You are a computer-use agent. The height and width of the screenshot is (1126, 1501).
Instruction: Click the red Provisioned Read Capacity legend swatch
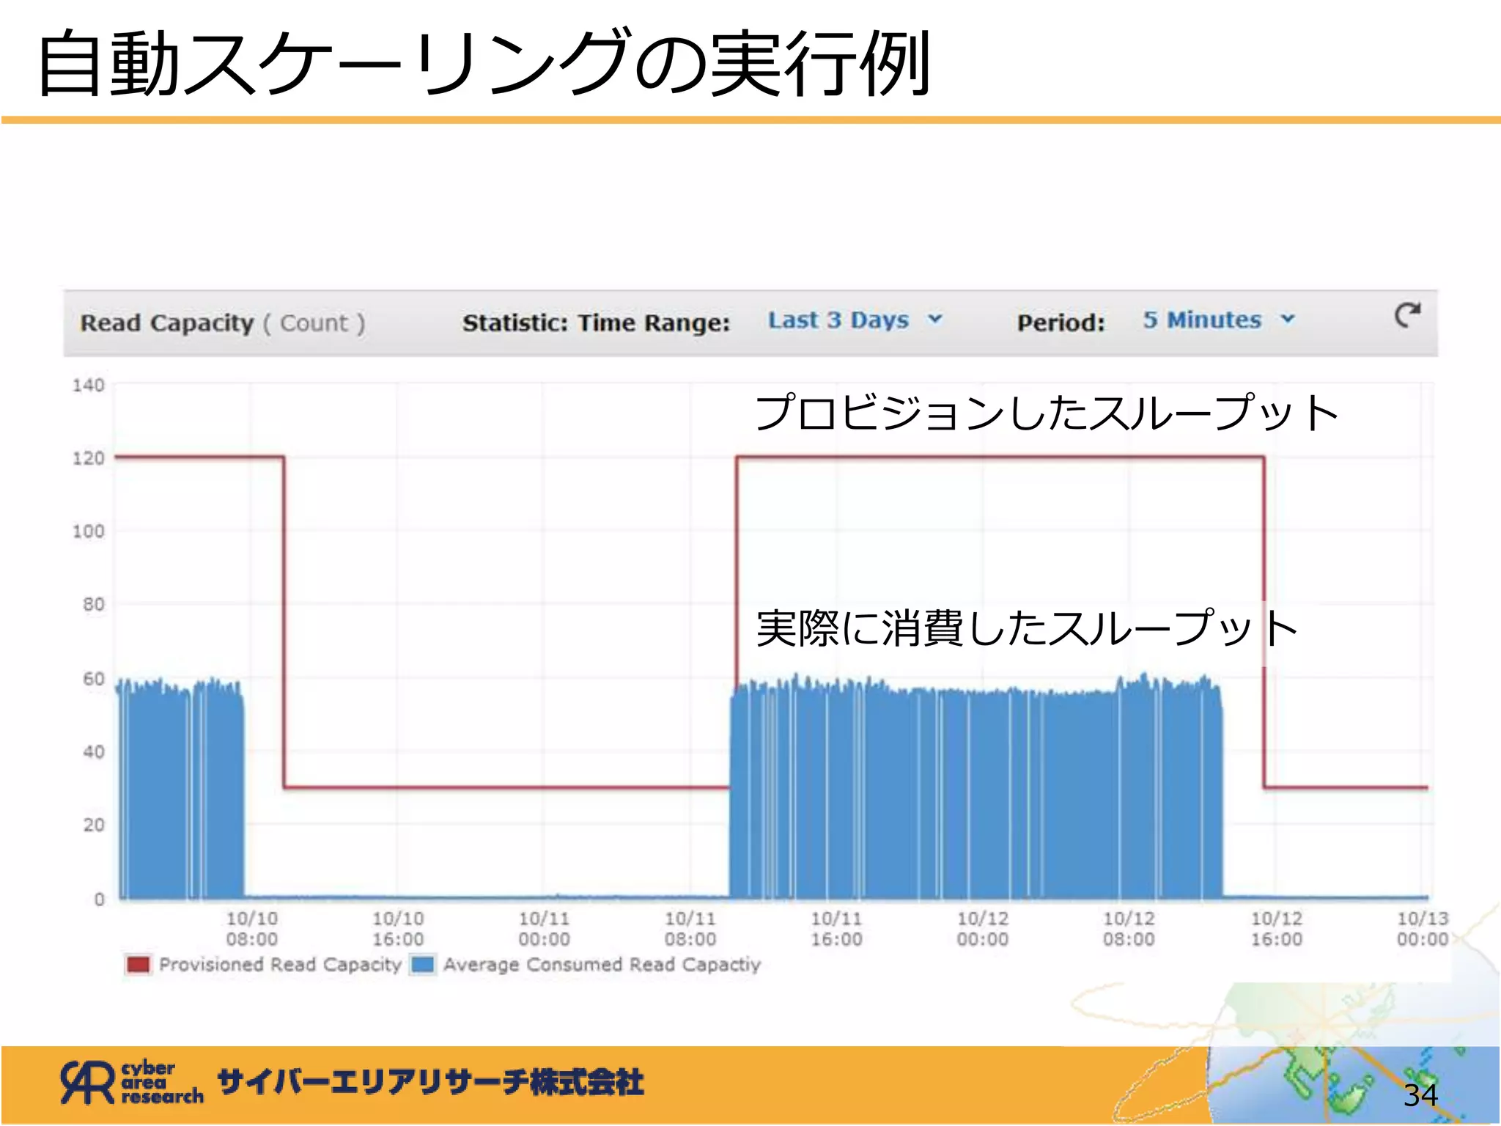(138, 964)
